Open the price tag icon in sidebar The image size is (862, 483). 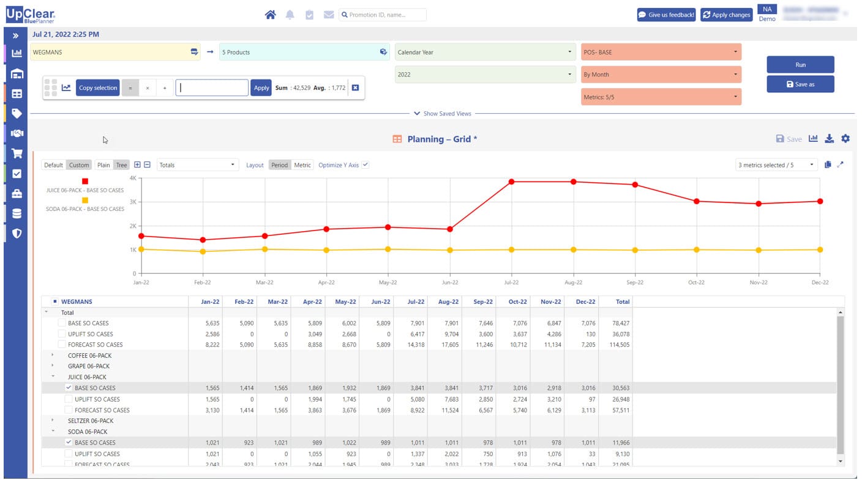(x=17, y=113)
